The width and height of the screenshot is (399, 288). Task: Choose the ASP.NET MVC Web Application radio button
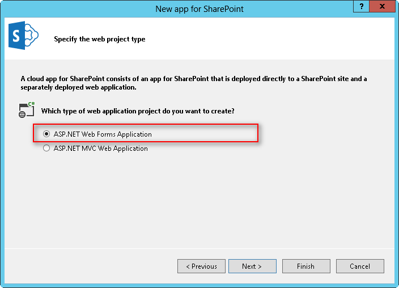click(46, 149)
